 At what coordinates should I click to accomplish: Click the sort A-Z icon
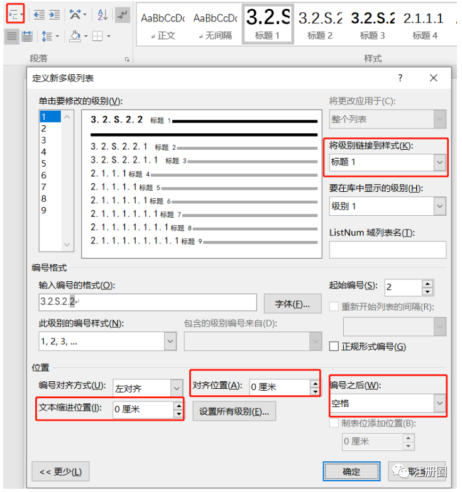click(x=102, y=14)
